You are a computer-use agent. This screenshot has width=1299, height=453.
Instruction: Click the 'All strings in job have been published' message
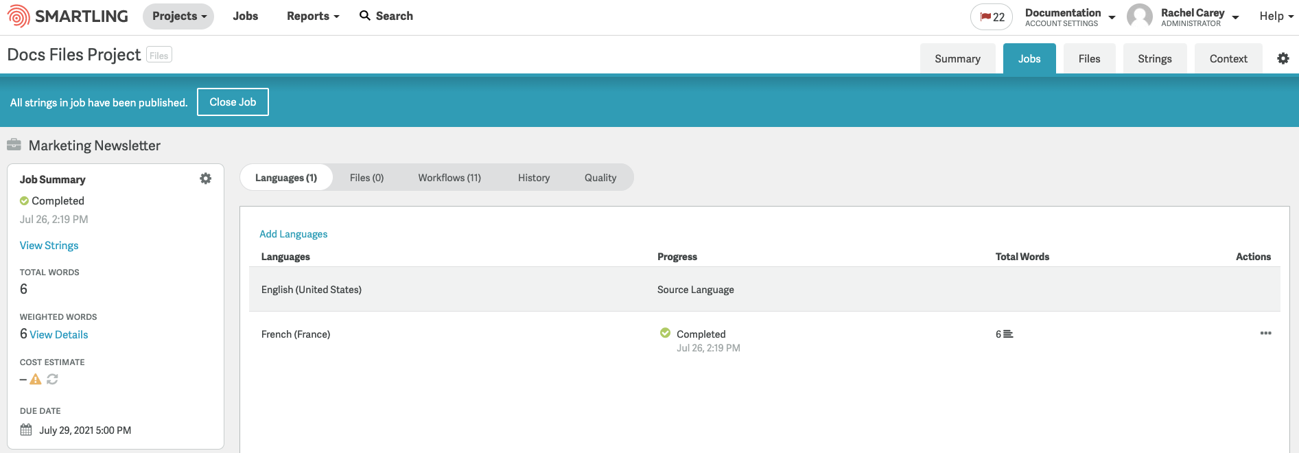click(99, 102)
